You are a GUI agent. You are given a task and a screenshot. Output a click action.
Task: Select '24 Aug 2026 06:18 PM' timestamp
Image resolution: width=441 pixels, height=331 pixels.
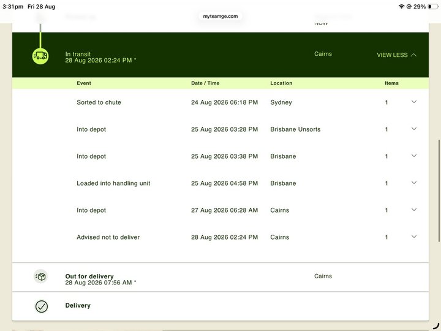(224, 102)
